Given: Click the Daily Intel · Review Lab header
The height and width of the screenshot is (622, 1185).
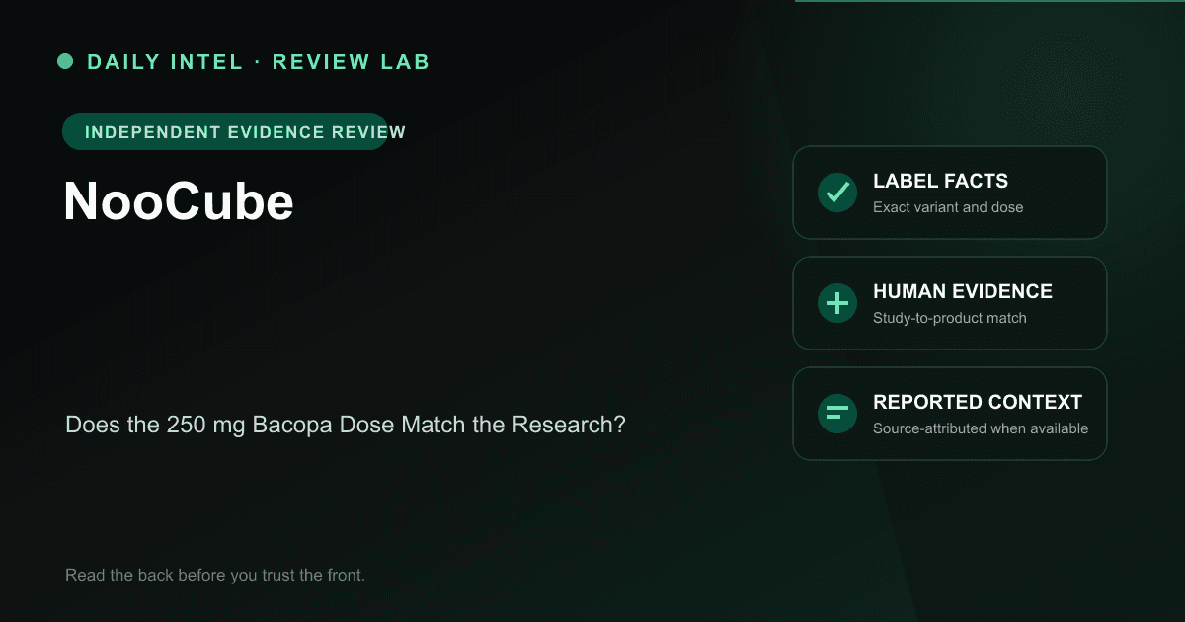Looking at the screenshot, I should pos(259,62).
